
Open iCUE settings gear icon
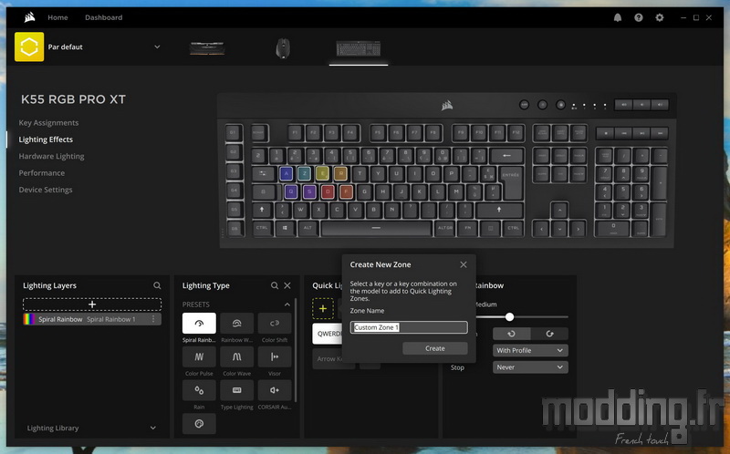pos(659,17)
